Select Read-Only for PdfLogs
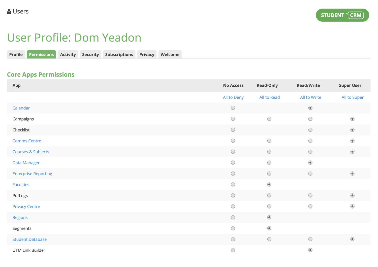Viewport: 378px width, 267px height. pyautogui.click(x=269, y=195)
